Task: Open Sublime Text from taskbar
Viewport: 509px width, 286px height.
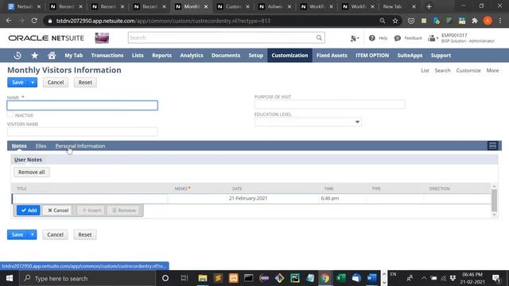Action: click(218, 278)
